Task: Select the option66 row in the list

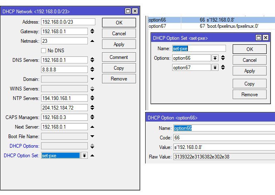Action: click(x=212, y=20)
